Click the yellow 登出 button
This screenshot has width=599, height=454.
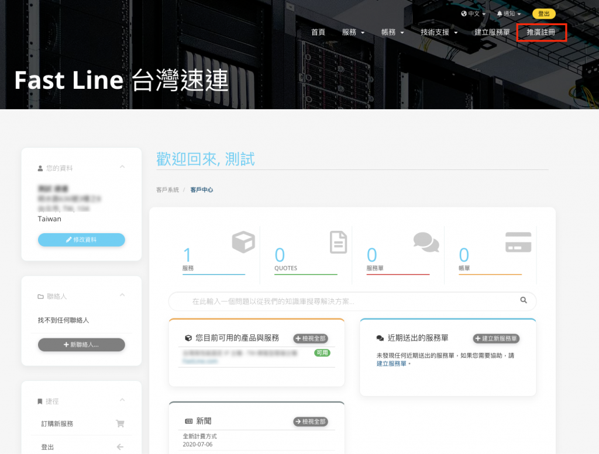pos(544,14)
